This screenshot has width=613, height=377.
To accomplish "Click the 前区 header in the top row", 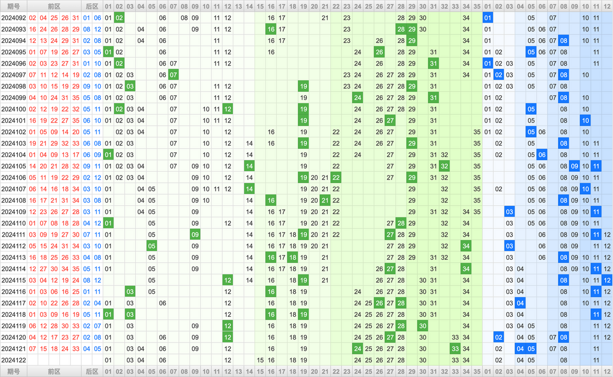I will [x=55, y=6].
